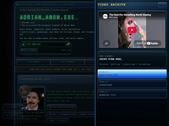Click the Video Archive title
This screenshot has height=126, width=169.
[x=111, y=5]
